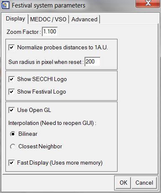Click the Cancel button

tap(144, 183)
